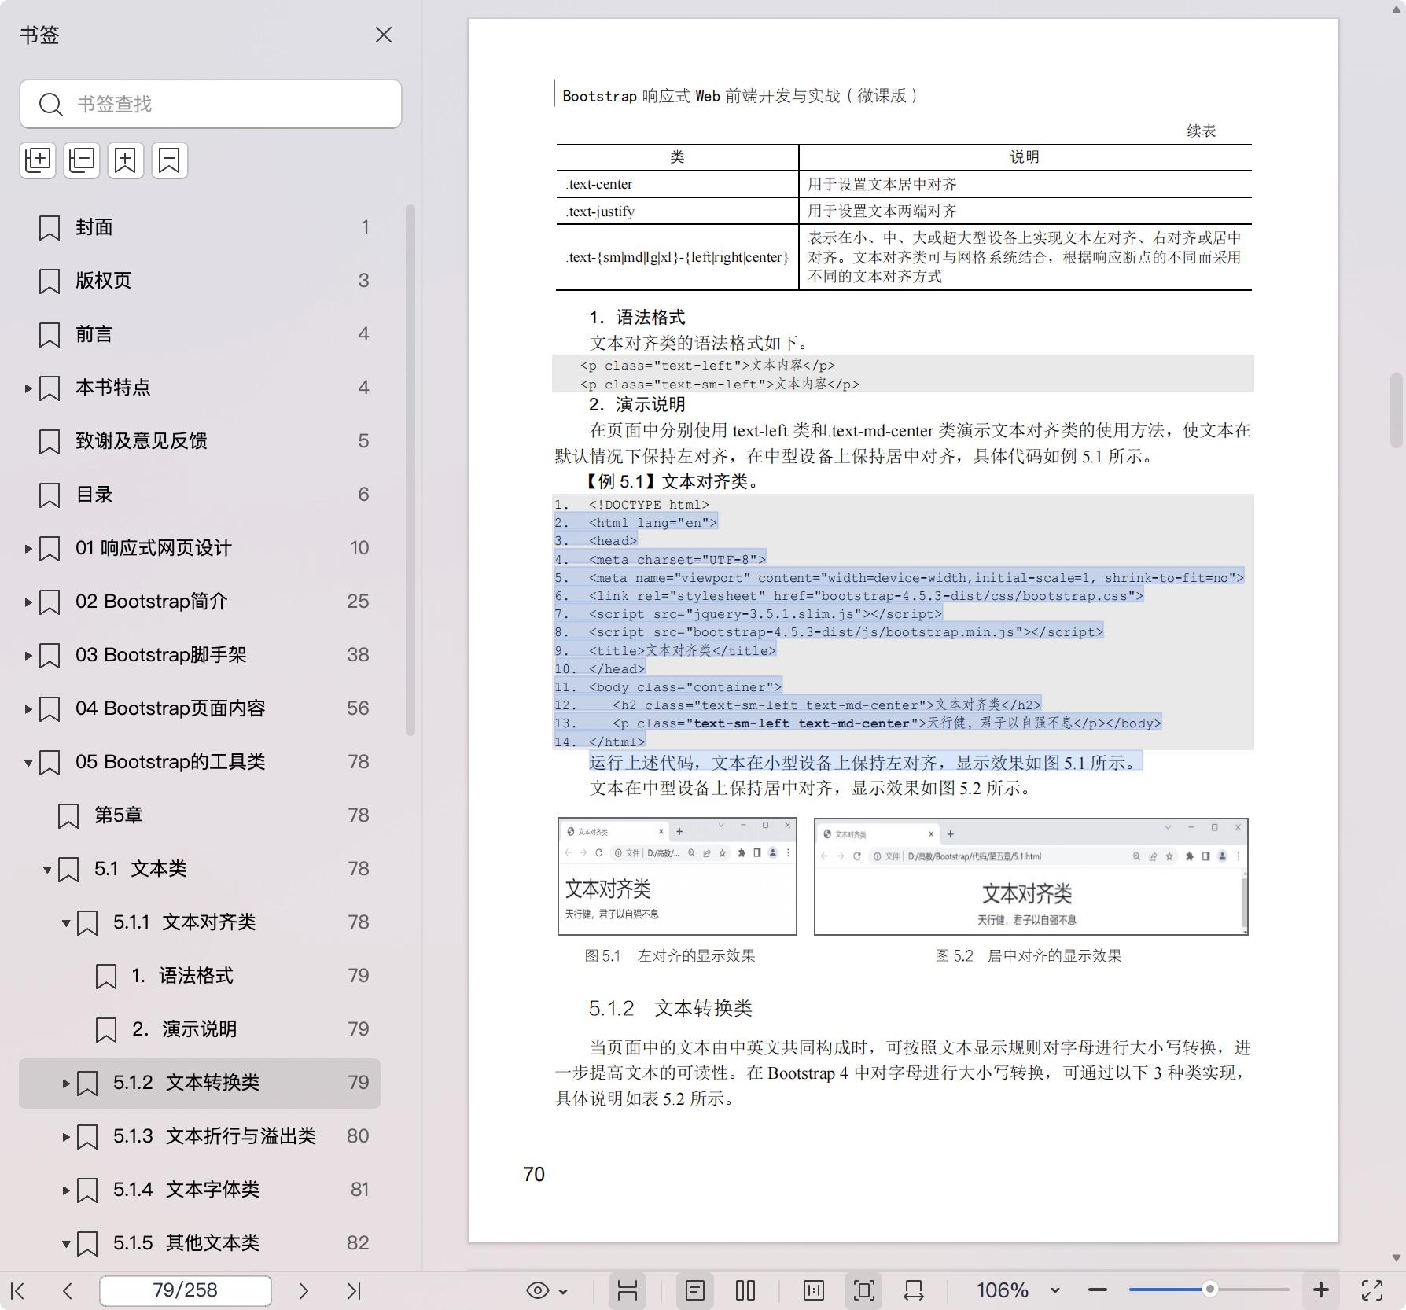Image resolution: width=1406 pixels, height=1310 pixels.
Task: Expand 02 Bootstrap简介 chapter
Action: [x=28, y=602]
